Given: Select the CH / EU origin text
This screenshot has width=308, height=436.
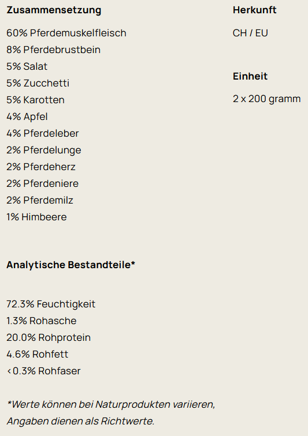Looking at the screenshot, I should click(250, 33).
